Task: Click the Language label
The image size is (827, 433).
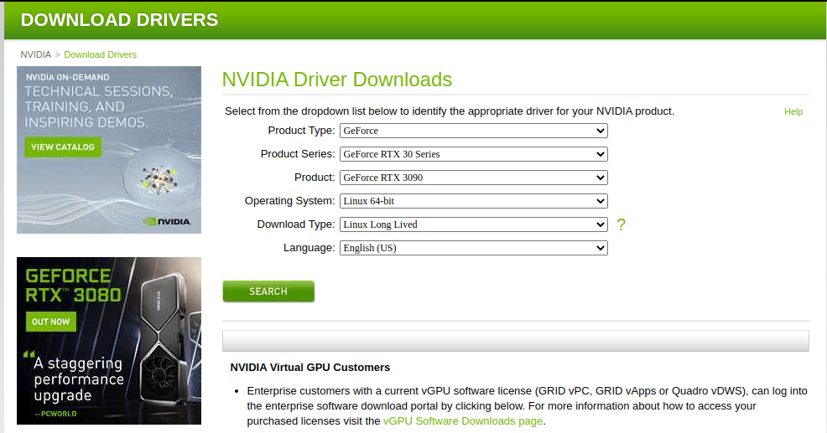Action: tap(309, 248)
